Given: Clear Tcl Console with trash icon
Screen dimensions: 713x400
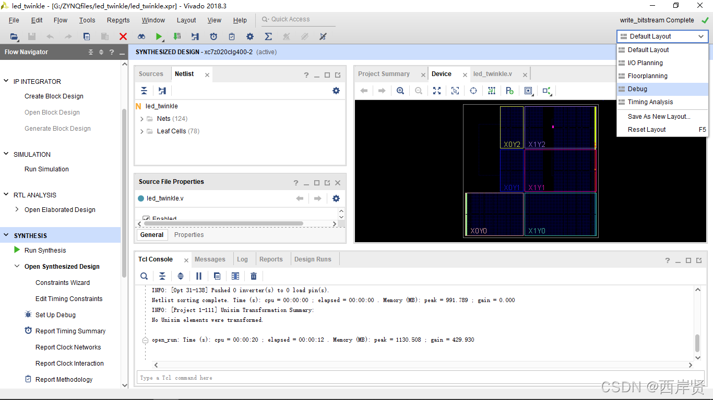Looking at the screenshot, I should pos(254,276).
